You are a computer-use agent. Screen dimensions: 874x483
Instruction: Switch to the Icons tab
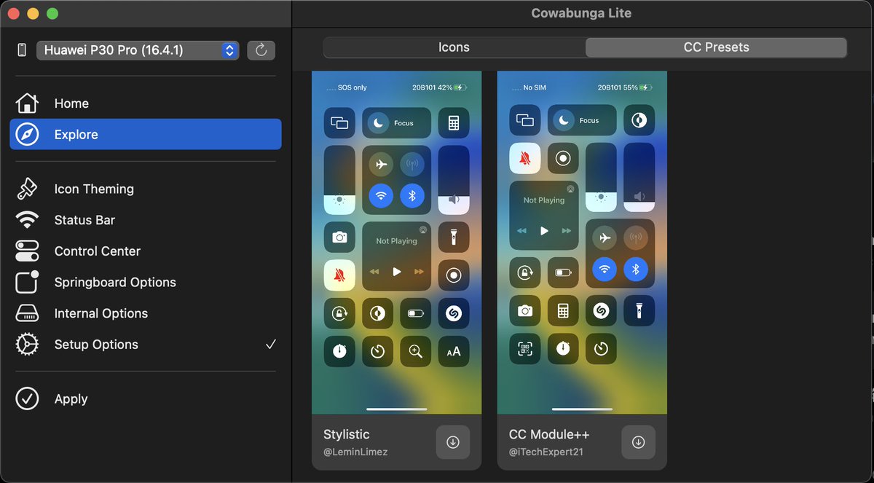coord(454,47)
